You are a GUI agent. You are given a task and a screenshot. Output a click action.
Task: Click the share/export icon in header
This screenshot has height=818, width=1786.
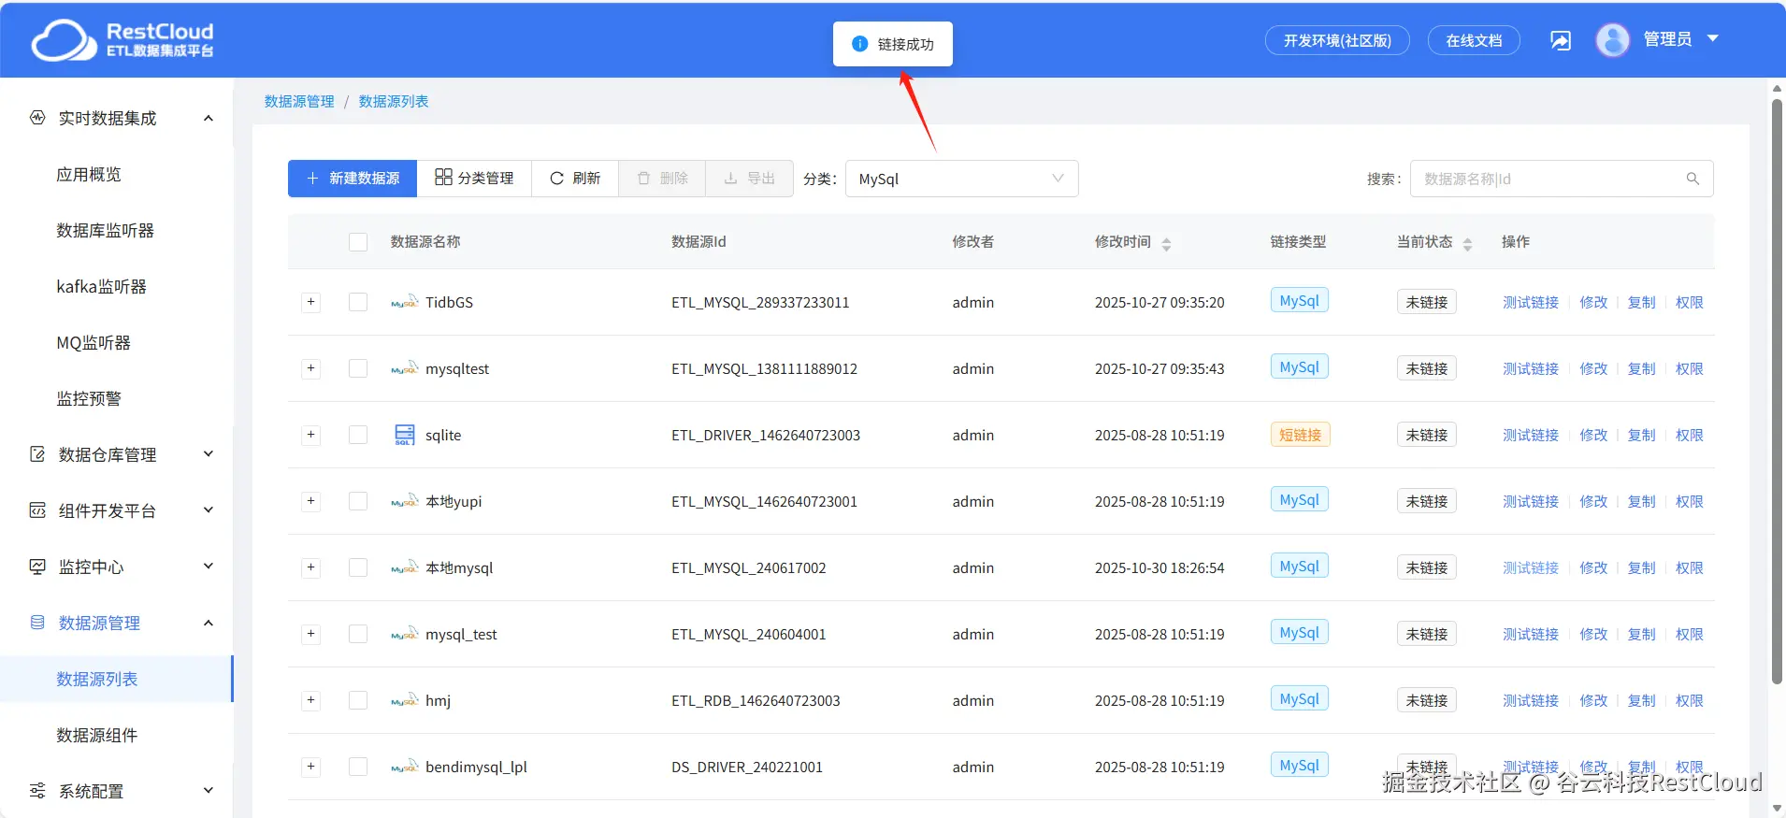[1561, 40]
